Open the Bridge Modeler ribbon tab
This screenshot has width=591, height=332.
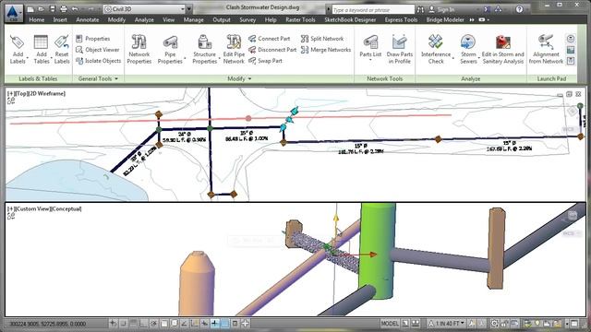pos(445,20)
